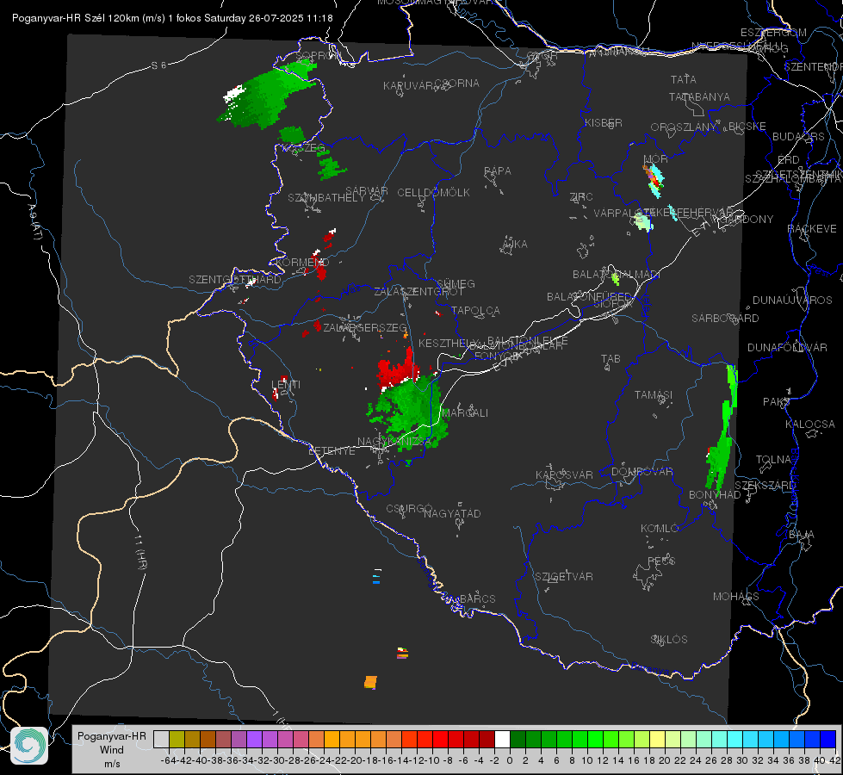The width and height of the screenshot is (843, 775).
Task: Click the SZENTGOTTHÁRD city label
Action: pos(235,280)
